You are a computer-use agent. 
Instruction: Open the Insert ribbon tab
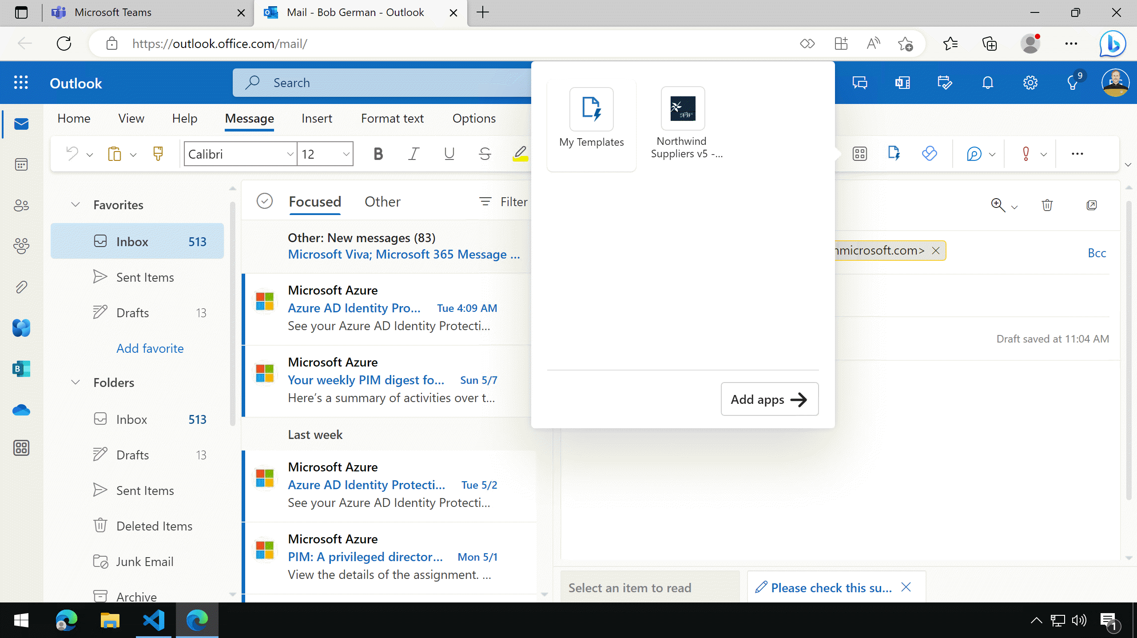(x=317, y=118)
